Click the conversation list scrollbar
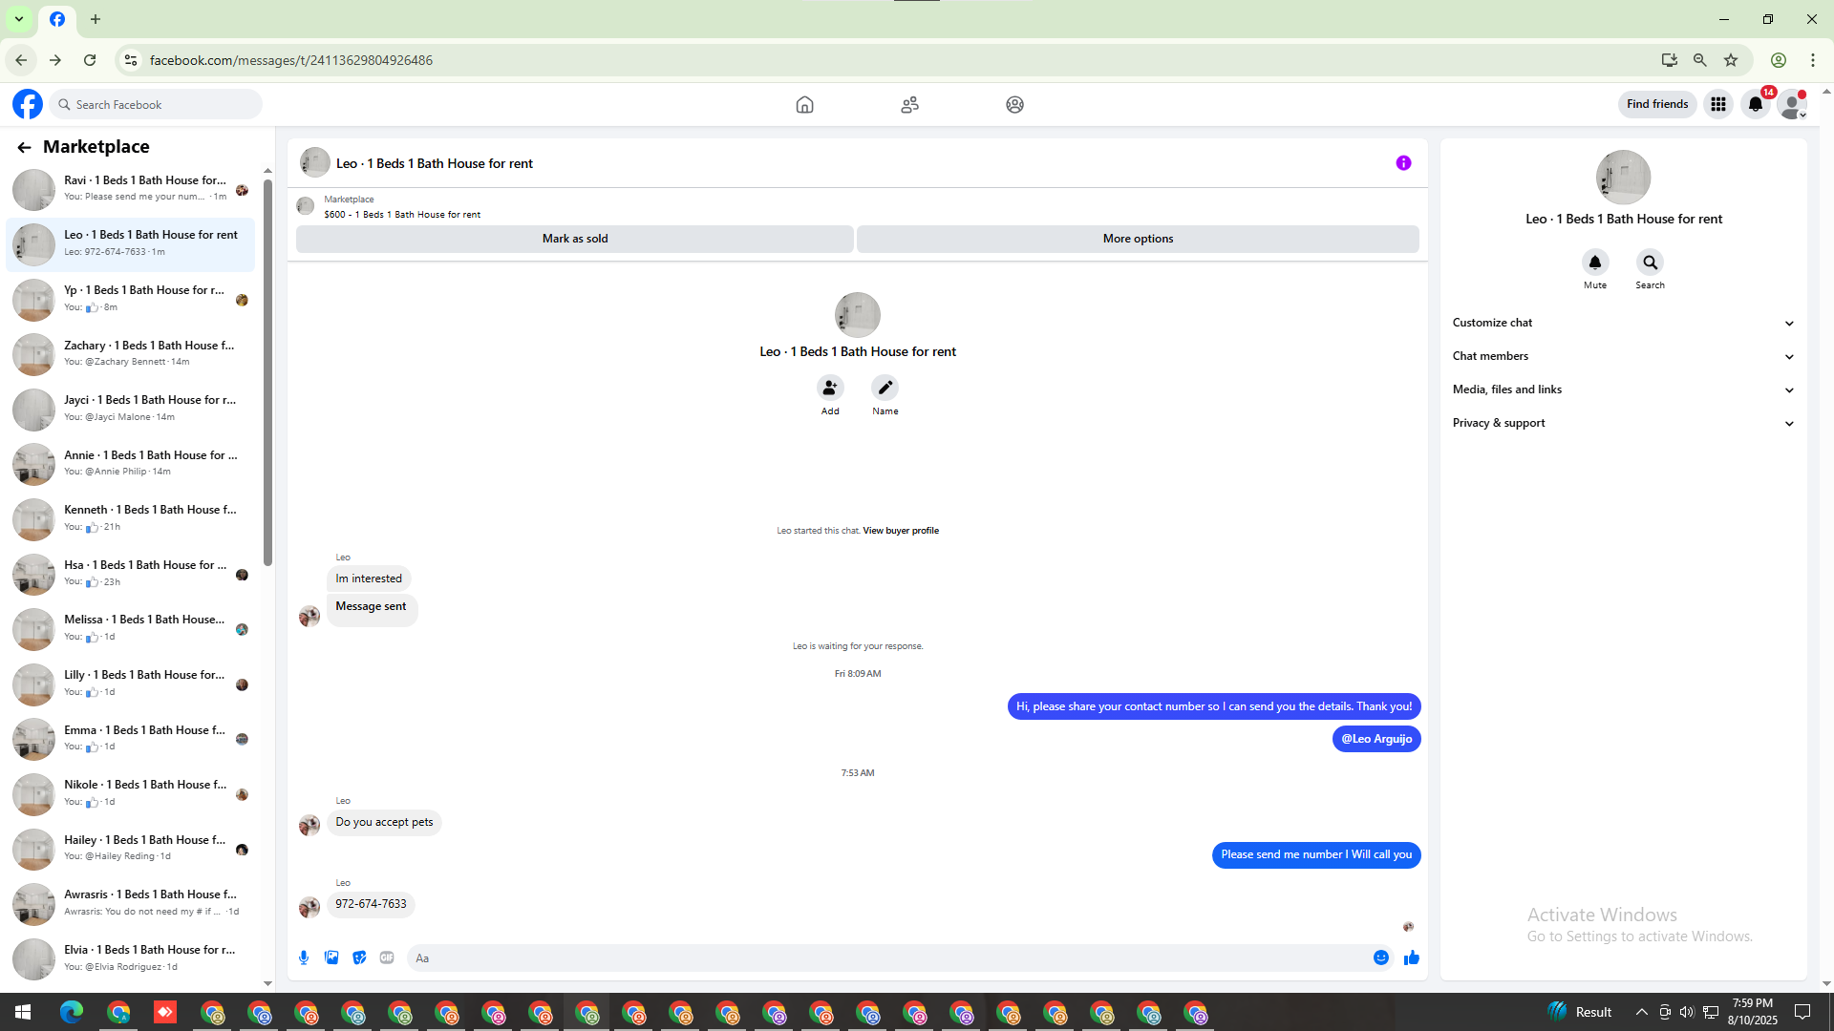Screen dimensions: 1834x1031 pyautogui.click(x=267, y=372)
